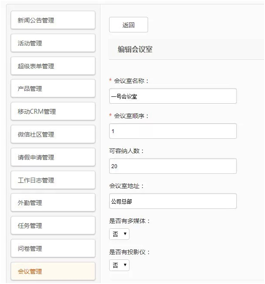Open 活动管理 menu item
The image size is (265, 284).
(x=53, y=43)
